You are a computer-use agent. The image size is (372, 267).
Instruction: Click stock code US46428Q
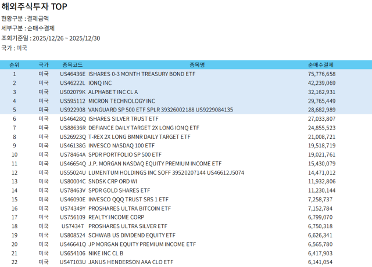coord(73,118)
